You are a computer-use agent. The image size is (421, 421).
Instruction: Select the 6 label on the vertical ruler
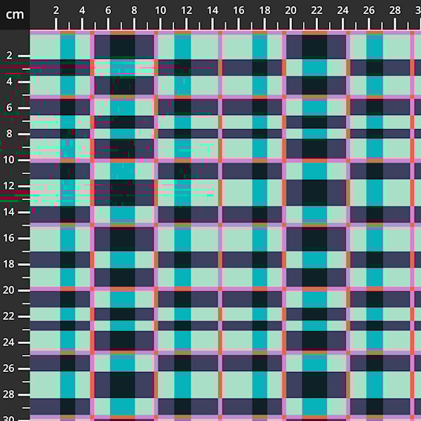click(10, 107)
